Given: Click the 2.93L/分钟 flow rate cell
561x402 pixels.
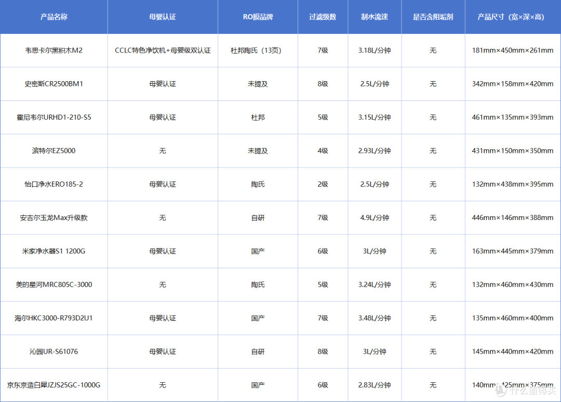Looking at the screenshot, I should (x=375, y=151).
